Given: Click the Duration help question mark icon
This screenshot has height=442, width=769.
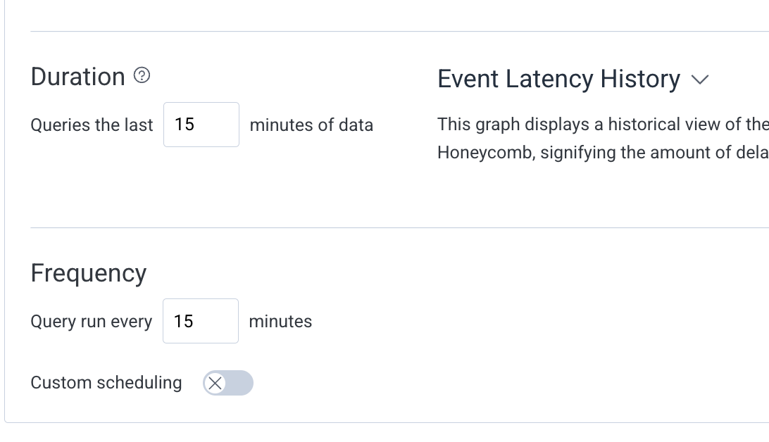Looking at the screenshot, I should (x=142, y=76).
